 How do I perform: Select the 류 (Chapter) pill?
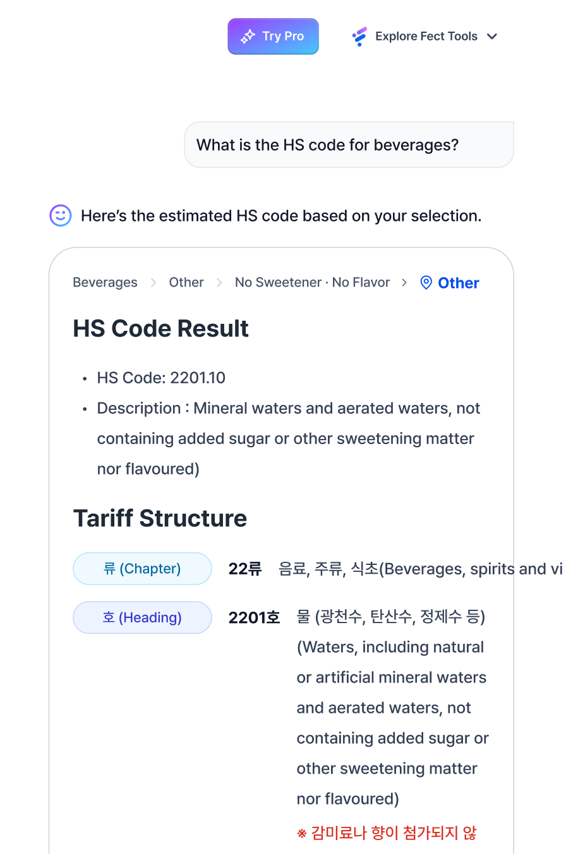(x=142, y=569)
